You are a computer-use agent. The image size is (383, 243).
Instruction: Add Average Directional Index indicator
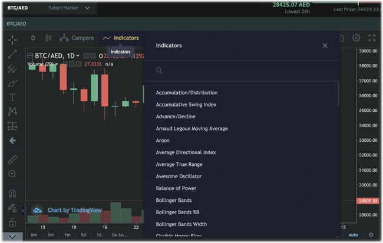(186, 152)
